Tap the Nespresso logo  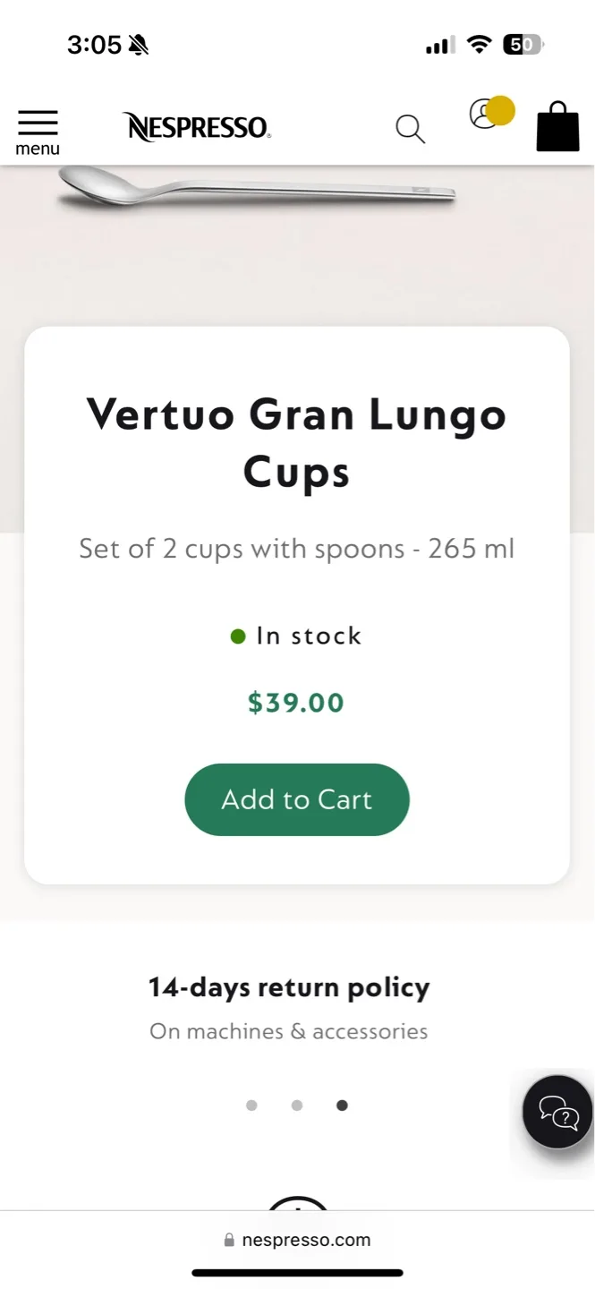(195, 126)
